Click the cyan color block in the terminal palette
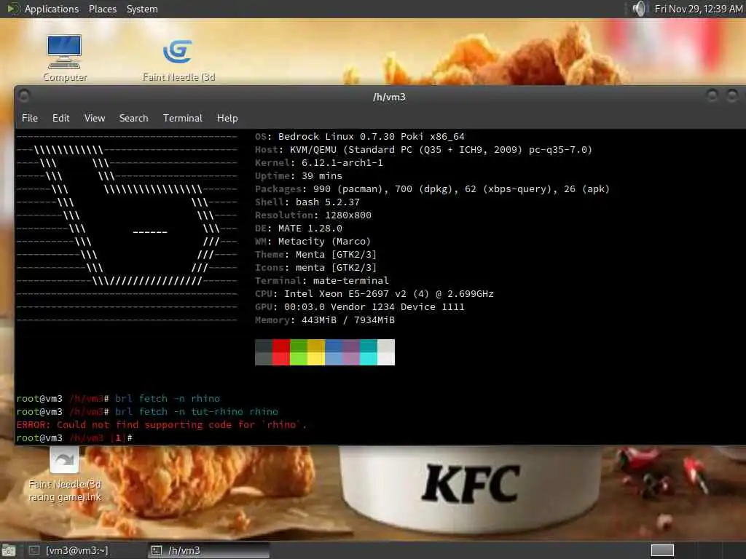This screenshot has height=559, width=746. coord(369,352)
